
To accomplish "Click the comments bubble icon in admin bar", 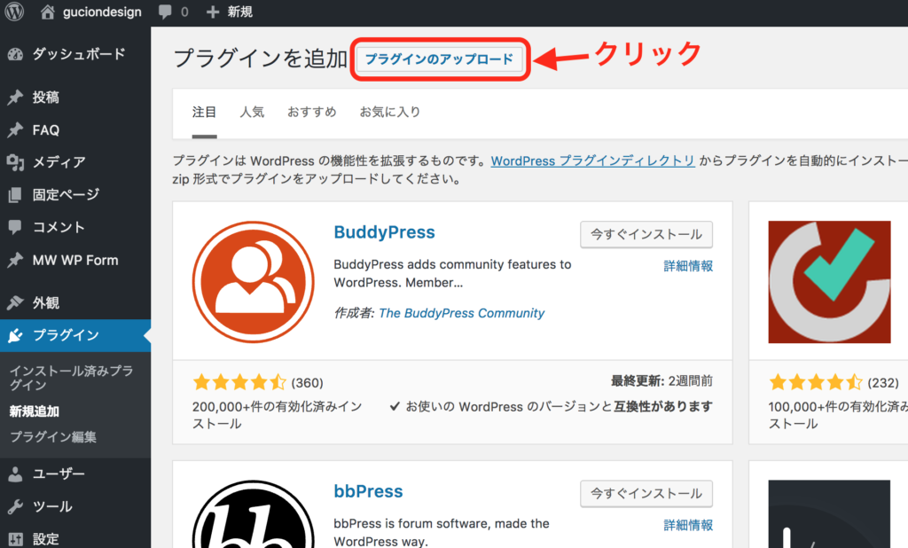I will pos(166,13).
